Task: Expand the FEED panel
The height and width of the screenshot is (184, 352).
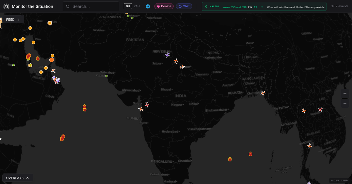Action: click(x=13, y=19)
